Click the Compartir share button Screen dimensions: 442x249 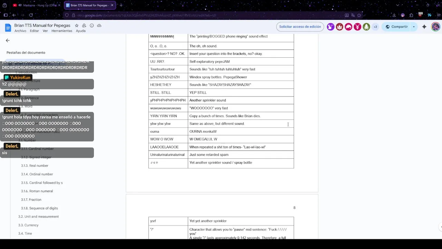[x=397, y=27]
